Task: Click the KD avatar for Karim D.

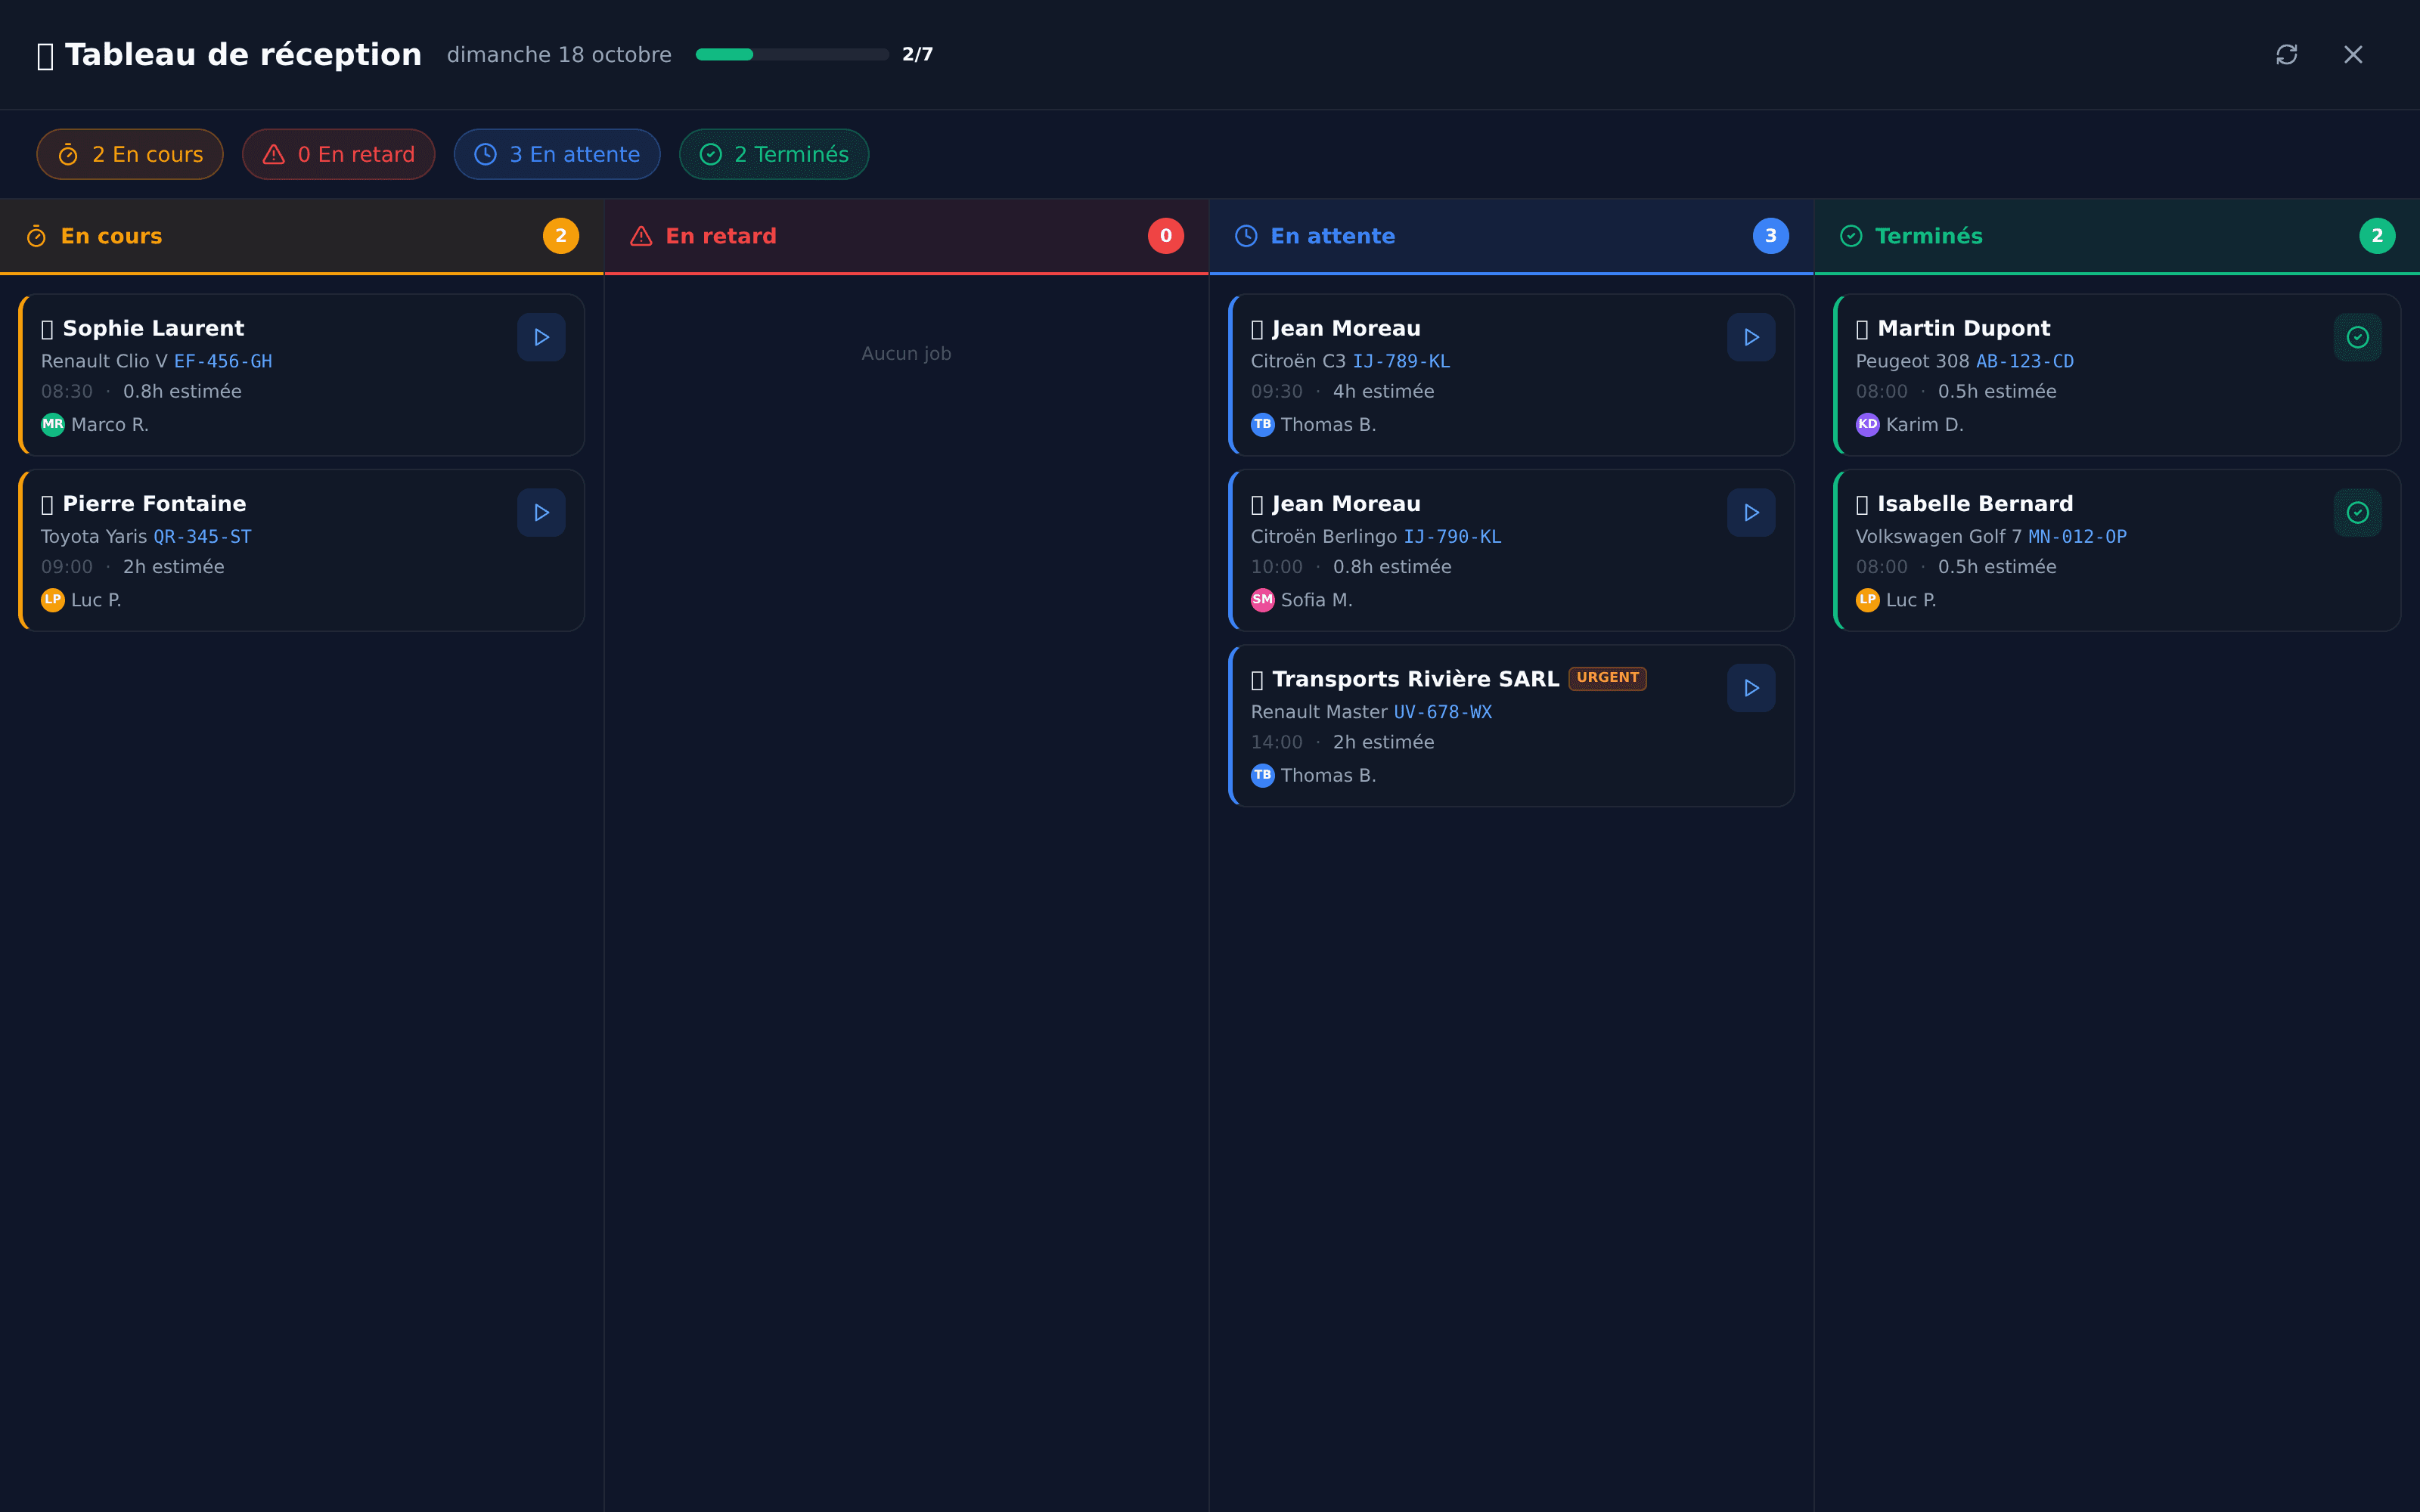Action: pyautogui.click(x=1868, y=424)
